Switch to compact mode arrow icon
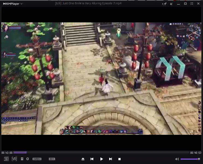203x164 pixels. pos(171,4)
